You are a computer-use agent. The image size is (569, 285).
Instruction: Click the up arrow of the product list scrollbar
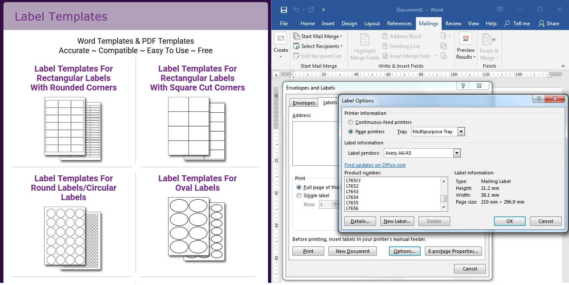coord(444,181)
